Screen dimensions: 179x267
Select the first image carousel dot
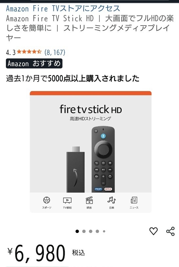click(x=77, y=231)
